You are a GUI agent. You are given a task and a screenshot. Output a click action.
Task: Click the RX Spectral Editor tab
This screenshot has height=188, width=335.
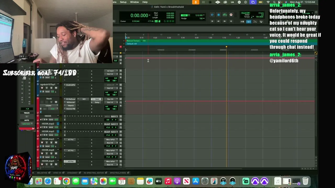point(94,173)
